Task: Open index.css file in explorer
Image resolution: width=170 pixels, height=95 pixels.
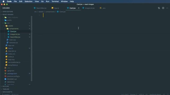Action: [12, 54]
